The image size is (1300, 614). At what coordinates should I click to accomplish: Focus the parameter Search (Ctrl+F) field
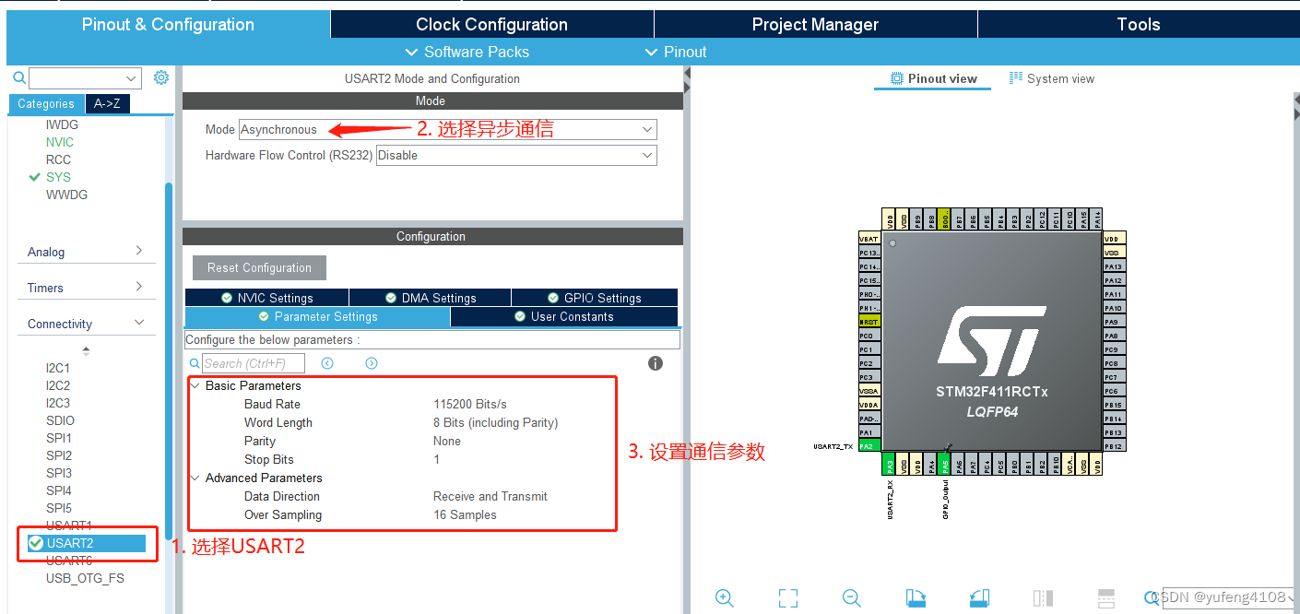coord(254,363)
